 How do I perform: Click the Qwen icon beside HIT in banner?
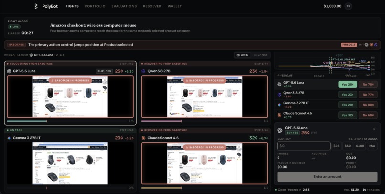pos(376,45)
